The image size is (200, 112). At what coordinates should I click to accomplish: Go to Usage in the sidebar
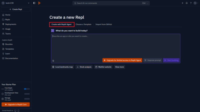coord(8,29)
